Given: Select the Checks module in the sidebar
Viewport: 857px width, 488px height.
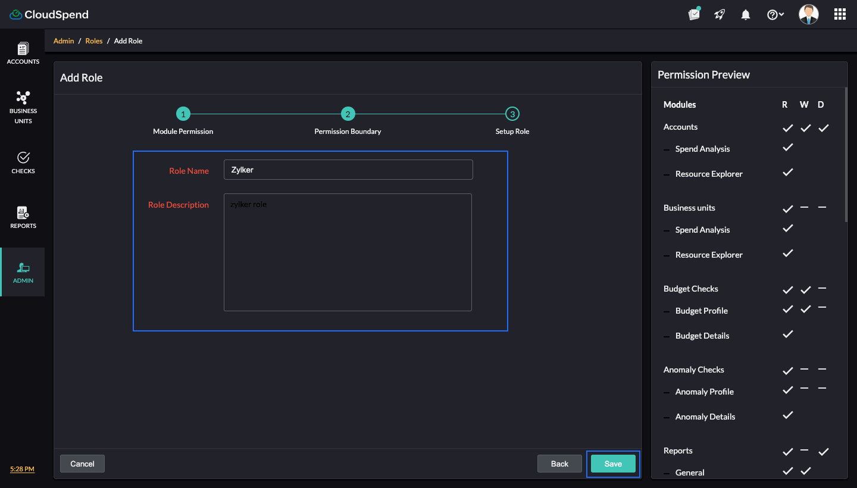Looking at the screenshot, I should [x=23, y=162].
